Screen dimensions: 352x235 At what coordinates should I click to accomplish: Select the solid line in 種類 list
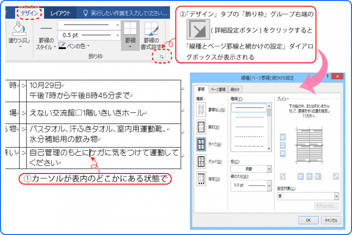[x=249, y=108]
